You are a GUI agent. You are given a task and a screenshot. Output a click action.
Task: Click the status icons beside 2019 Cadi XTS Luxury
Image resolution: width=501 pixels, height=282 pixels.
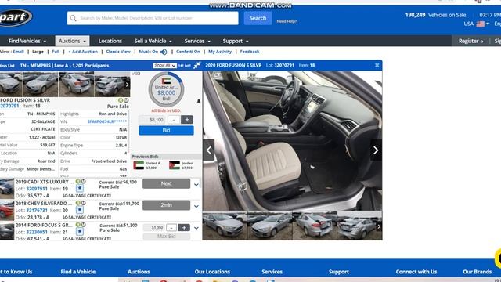pos(80,181)
